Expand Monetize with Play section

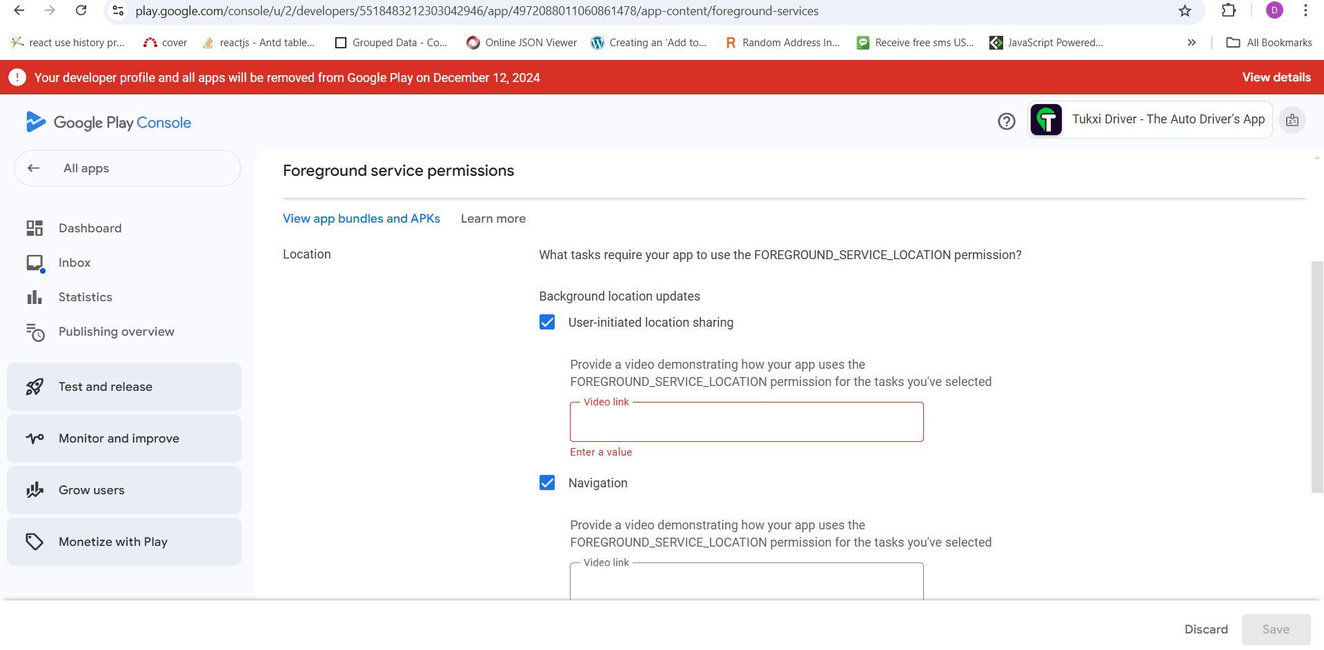[x=124, y=542]
